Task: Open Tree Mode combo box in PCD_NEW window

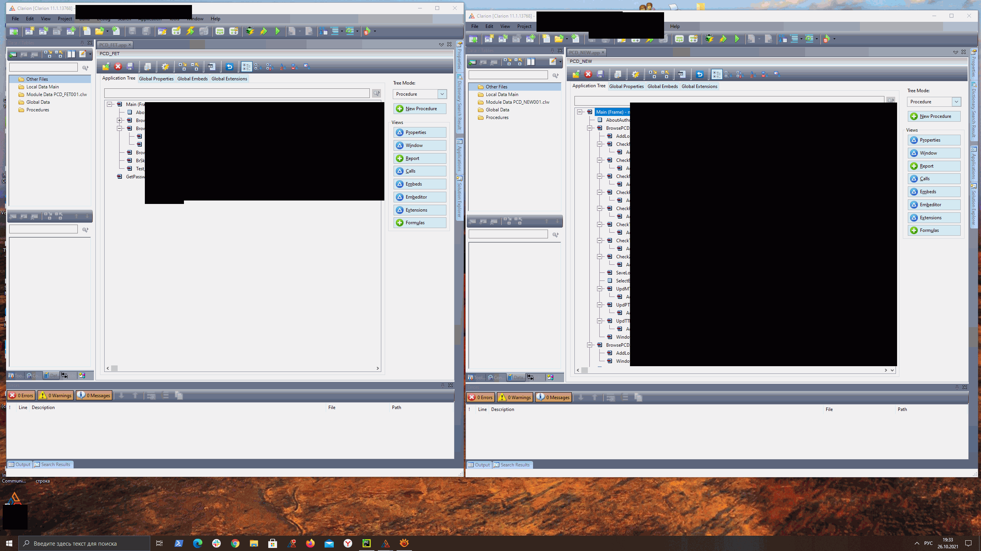Action: pos(956,102)
